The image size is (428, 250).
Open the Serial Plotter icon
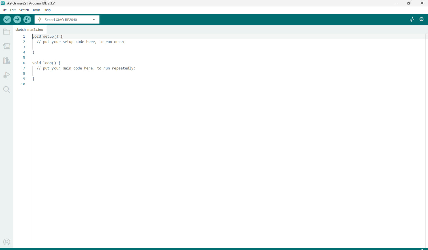pos(412,19)
